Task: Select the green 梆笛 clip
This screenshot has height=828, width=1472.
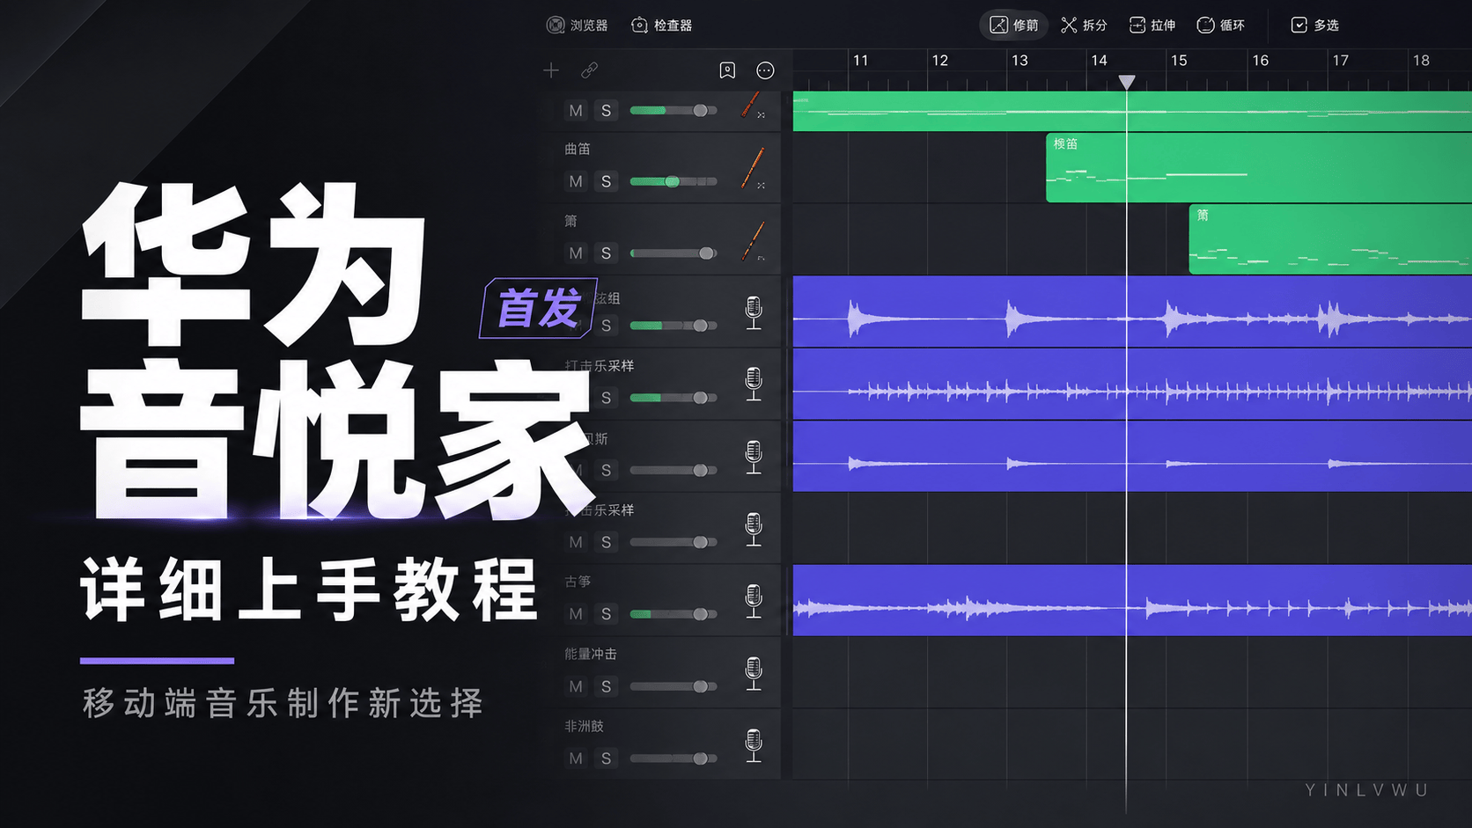Action: pos(1259,167)
